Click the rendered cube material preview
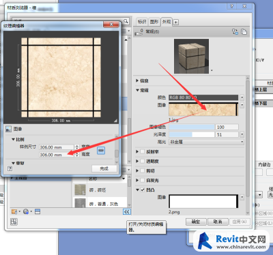The height and width of the screenshot is (255, 273). point(191,56)
